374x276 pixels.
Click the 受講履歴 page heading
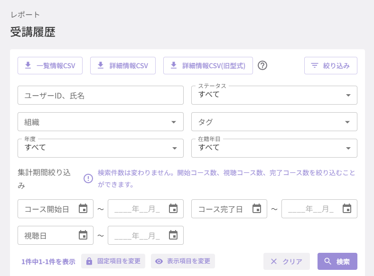point(33,32)
